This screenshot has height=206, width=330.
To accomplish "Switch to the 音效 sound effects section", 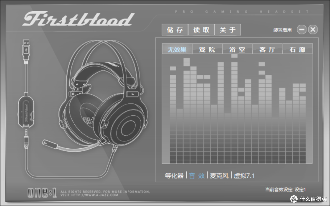I will [197, 175].
